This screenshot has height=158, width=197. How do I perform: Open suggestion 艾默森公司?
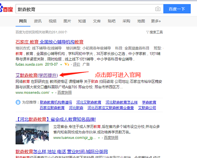(147, 108)
